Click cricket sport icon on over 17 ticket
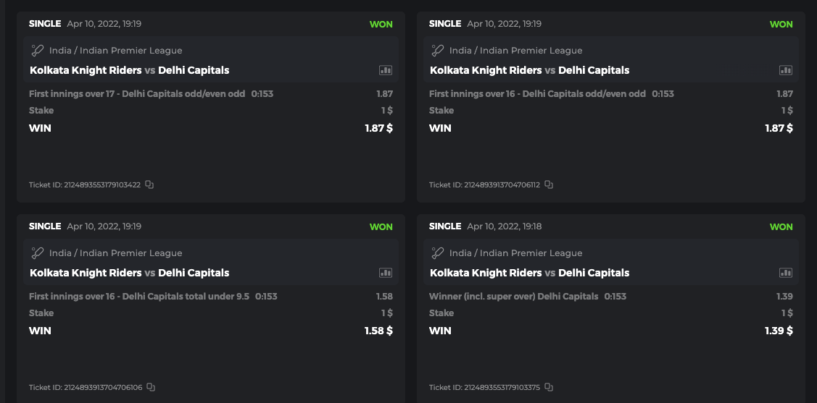 point(38,51)
